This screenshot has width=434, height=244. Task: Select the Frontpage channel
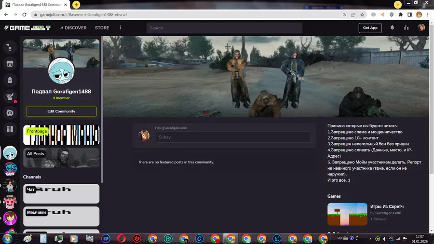coord(61,135)
